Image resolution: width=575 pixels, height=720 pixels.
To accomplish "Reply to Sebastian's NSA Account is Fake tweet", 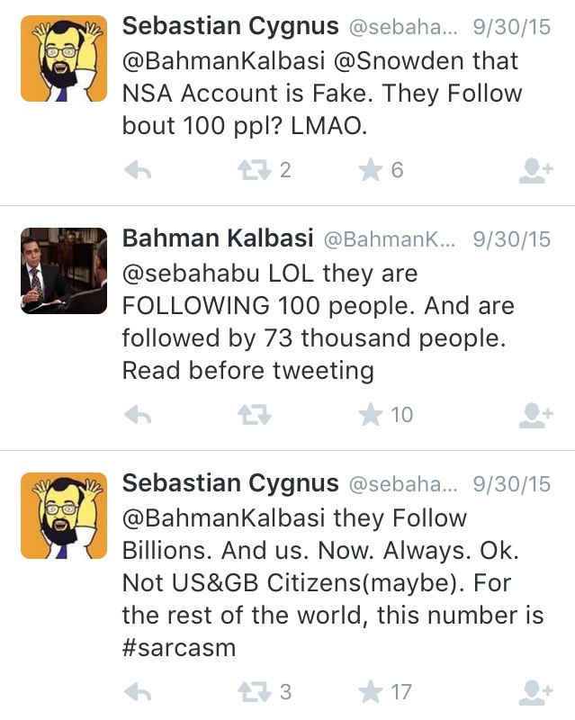I will [137, 171].
